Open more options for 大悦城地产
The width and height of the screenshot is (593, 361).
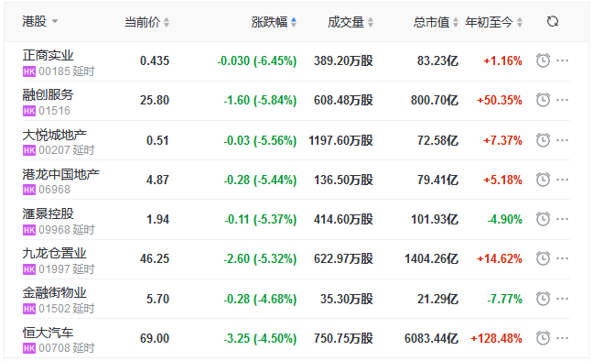pyautogui.click(x=563, y=140)
